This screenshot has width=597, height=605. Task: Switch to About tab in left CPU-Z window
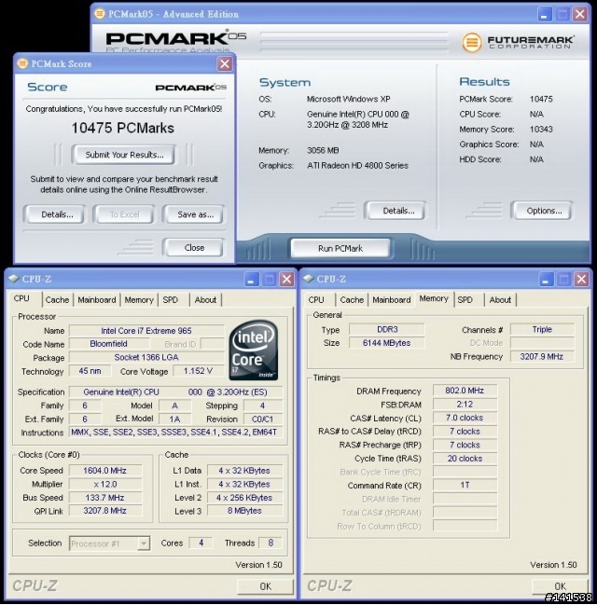[x=205, y=300]
